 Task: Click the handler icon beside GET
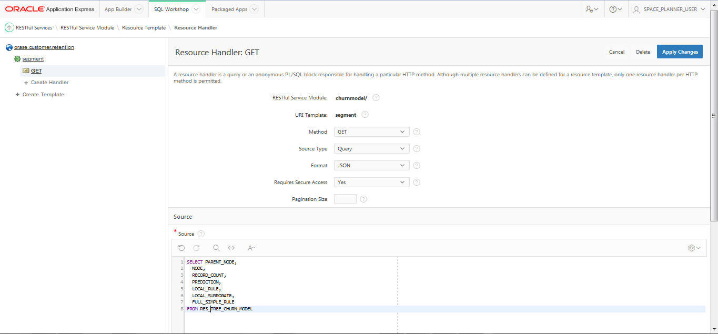click(x=26, y=70)
